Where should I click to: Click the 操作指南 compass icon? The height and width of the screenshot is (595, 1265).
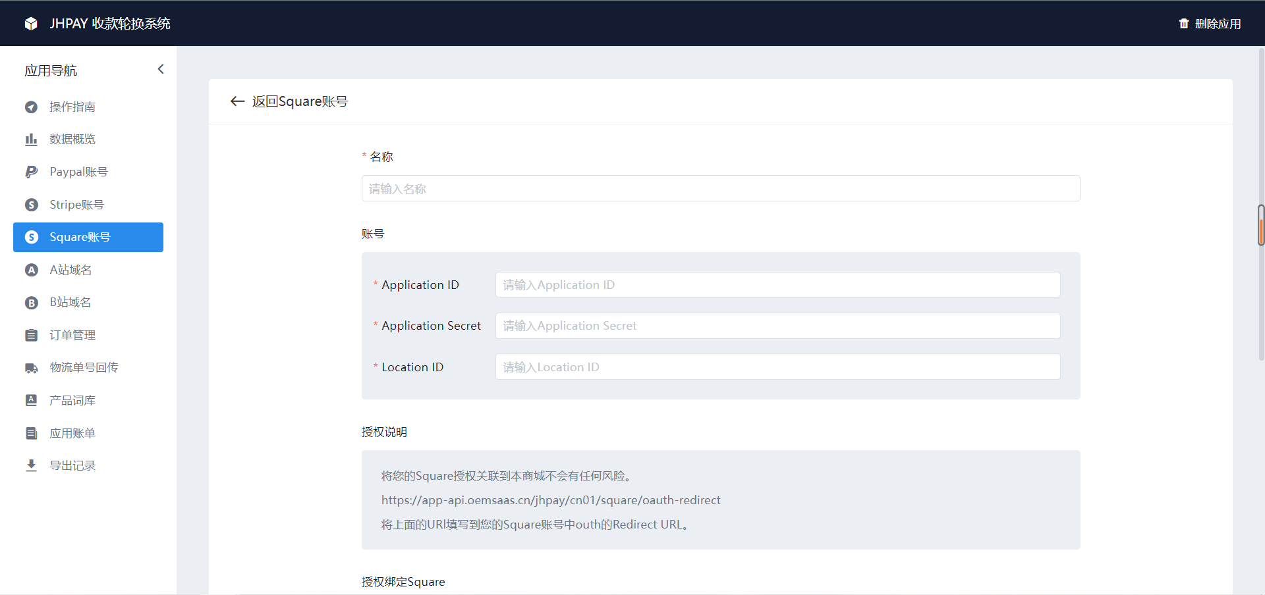click(x=31, y=107)
